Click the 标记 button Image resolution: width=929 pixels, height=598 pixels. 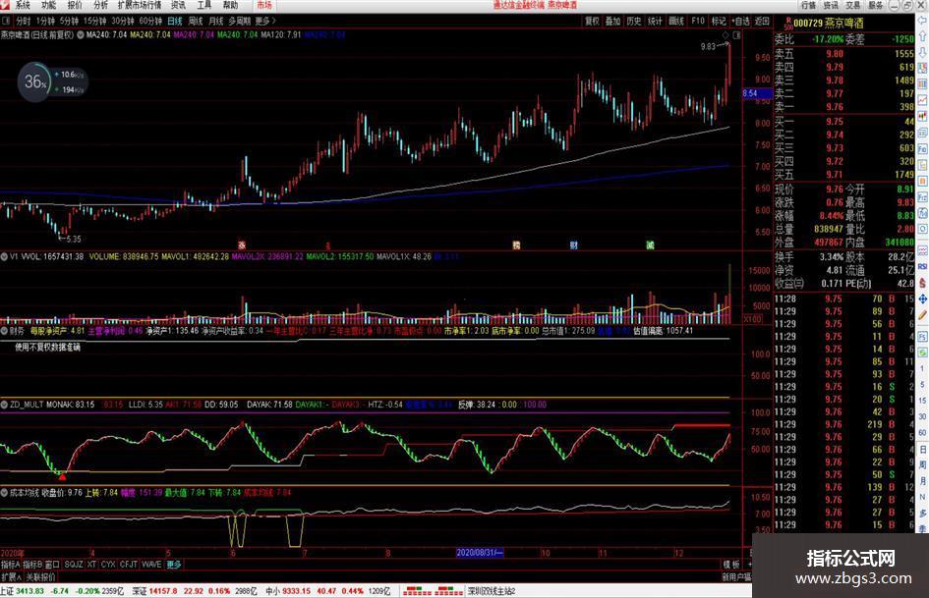point(719,21)
